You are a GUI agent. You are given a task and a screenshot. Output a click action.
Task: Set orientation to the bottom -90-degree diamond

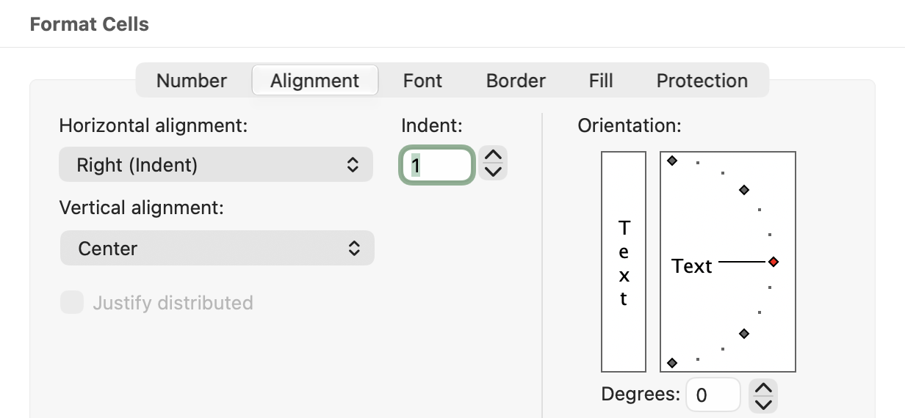(x=672, y=363)
